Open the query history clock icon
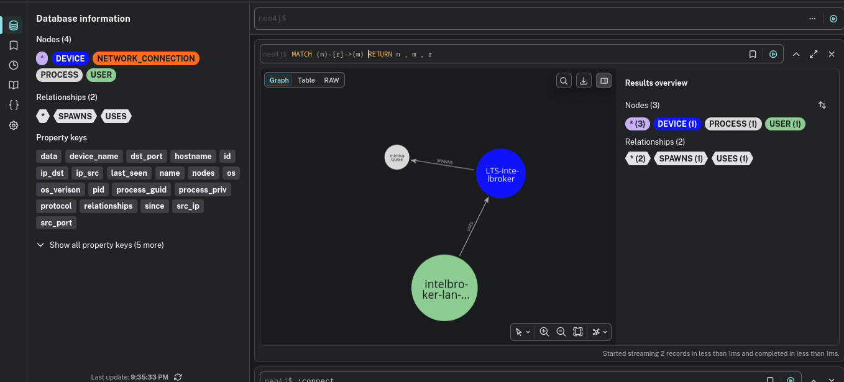 click(14, 65)
